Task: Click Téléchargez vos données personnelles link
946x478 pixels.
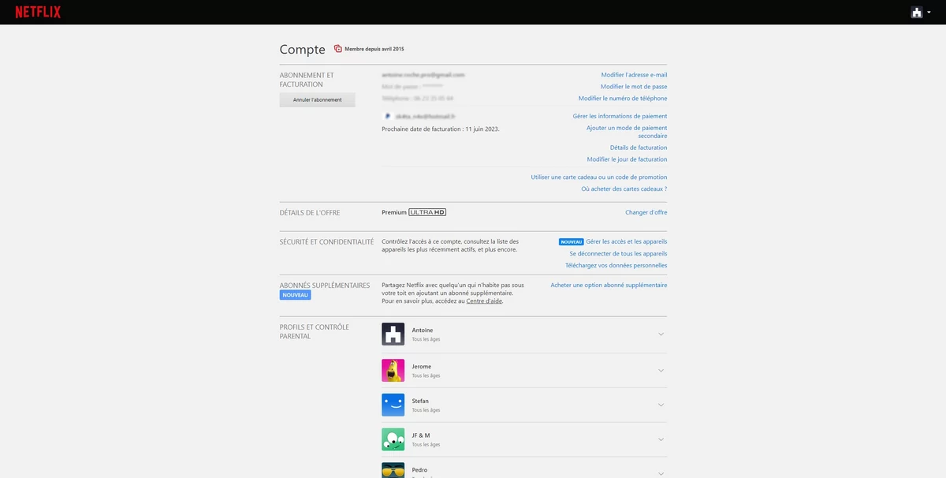Action: [x=616, y=266]
